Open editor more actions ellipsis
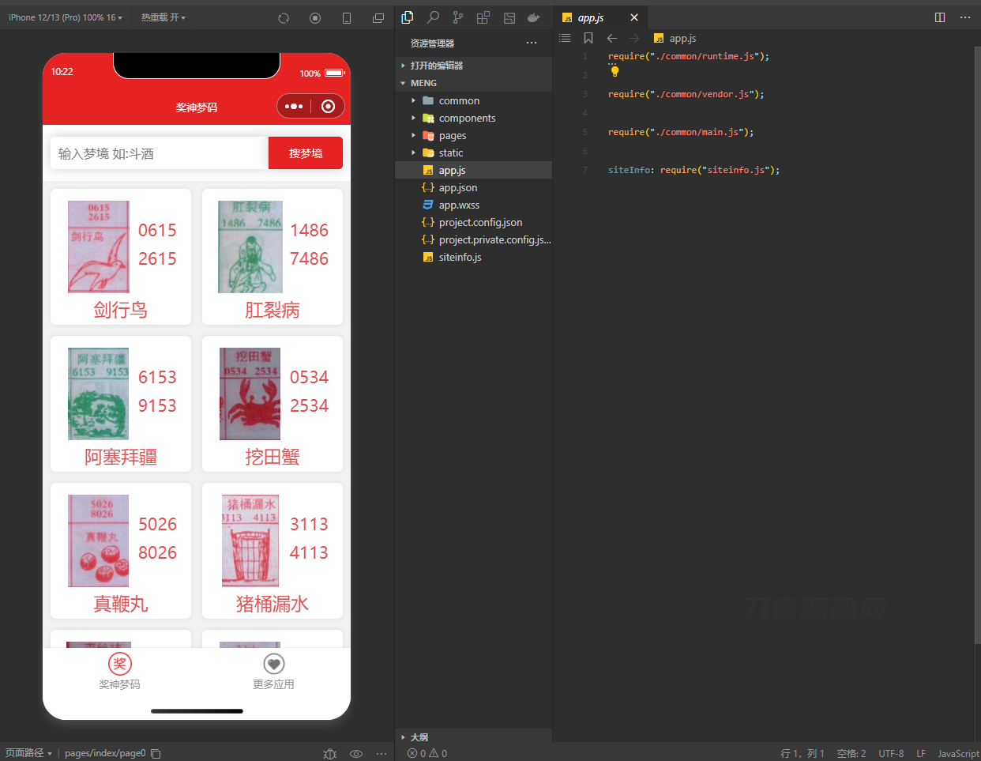This screenshot has width=981, height=761. [965, 17]
